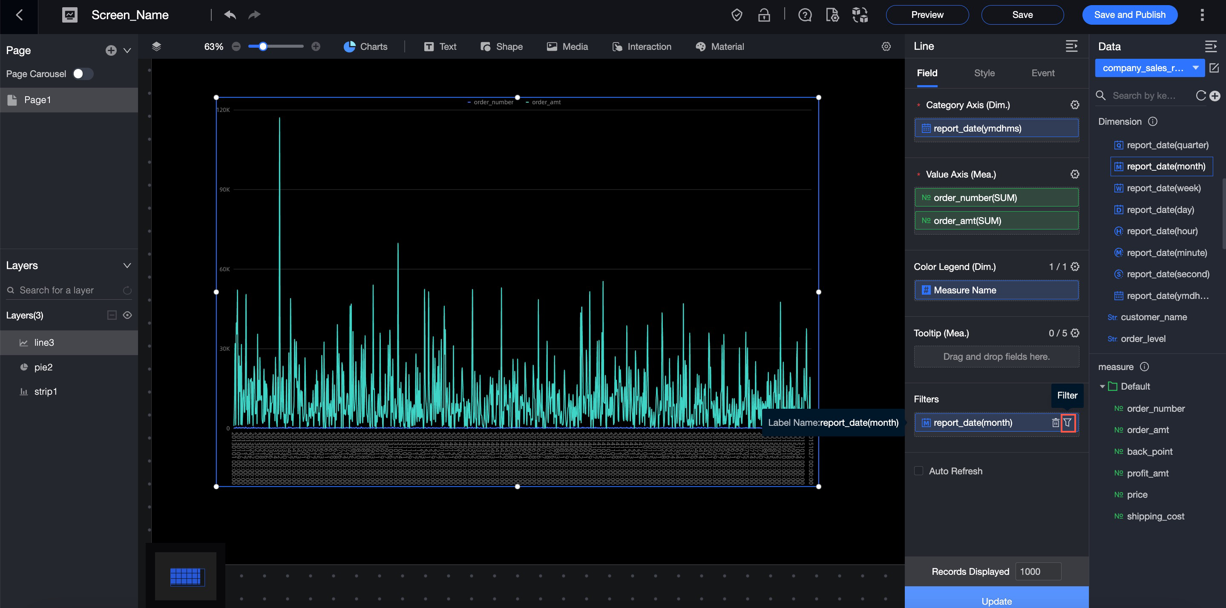This screenshot has width=1226, height=608.
Task: Click the add page plus icon
Action: [x=111, y=50]
